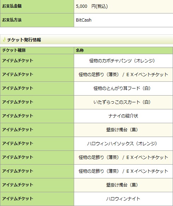Viewport: 173px width, 206px height.
Task: Select the BitCash payment method value
Action: coord(84,20)
